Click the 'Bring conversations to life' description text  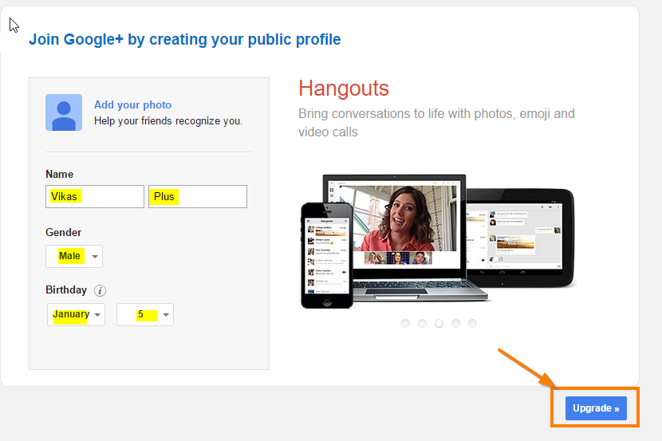tap(436, 122)
